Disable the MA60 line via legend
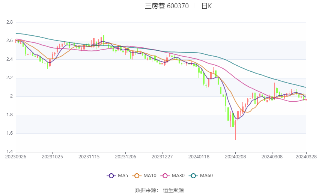 pos(194,176)
